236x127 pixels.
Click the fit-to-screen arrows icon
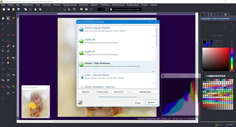click(x=91, y=9)
